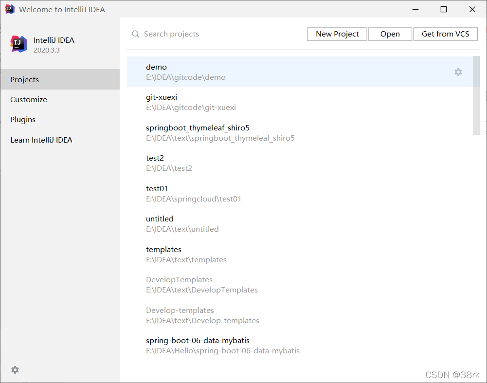
Task: Open springboot_thymeleaf_shiro5 project
Action: click(x=300, y=133)
